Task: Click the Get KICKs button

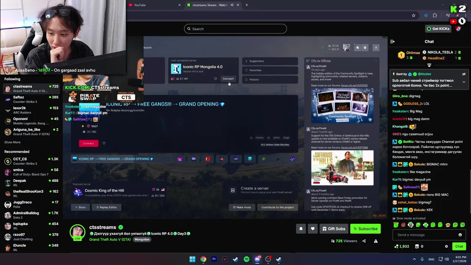Action: (438, 29)
